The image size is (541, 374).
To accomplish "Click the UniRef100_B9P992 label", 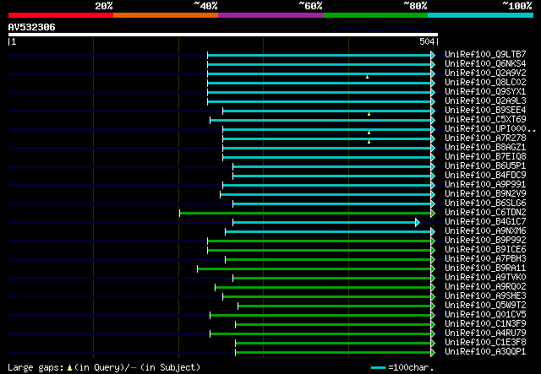I will (x=485, y=241).
